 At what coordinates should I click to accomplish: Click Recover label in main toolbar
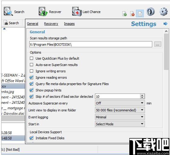(55, 12)
